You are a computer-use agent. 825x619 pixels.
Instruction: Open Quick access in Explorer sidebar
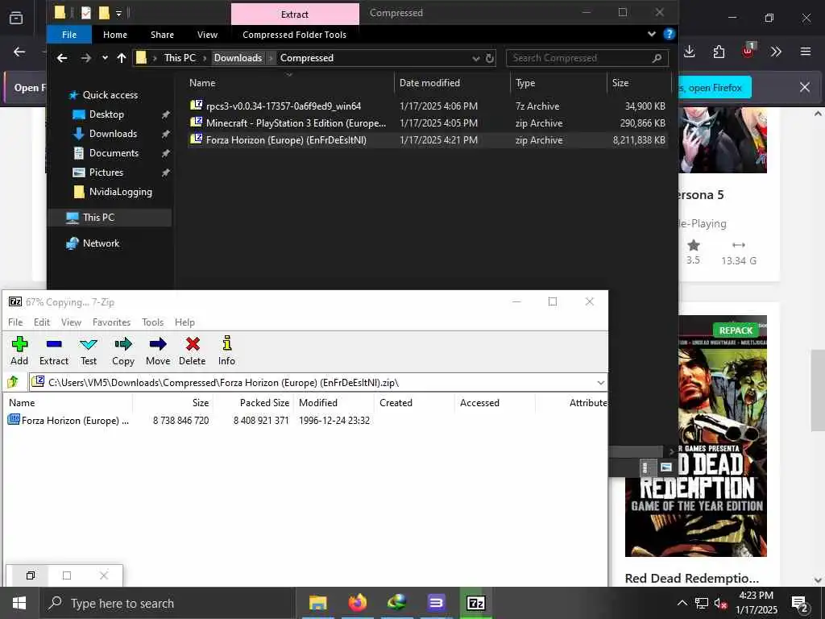[110, 95]
